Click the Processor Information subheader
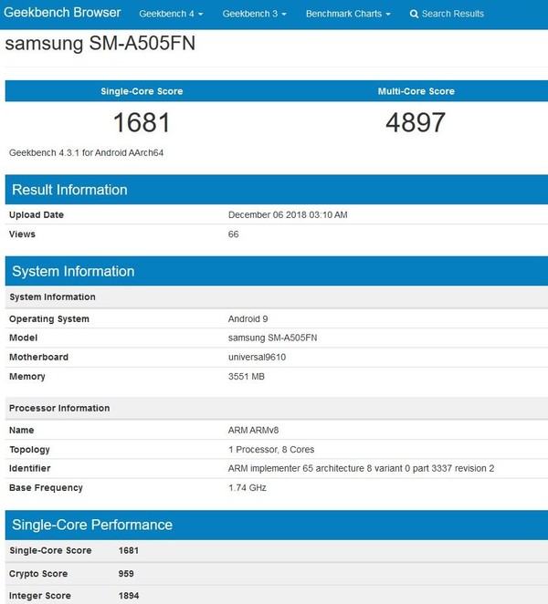Screen dimensions: 548x604 [59, 409]
